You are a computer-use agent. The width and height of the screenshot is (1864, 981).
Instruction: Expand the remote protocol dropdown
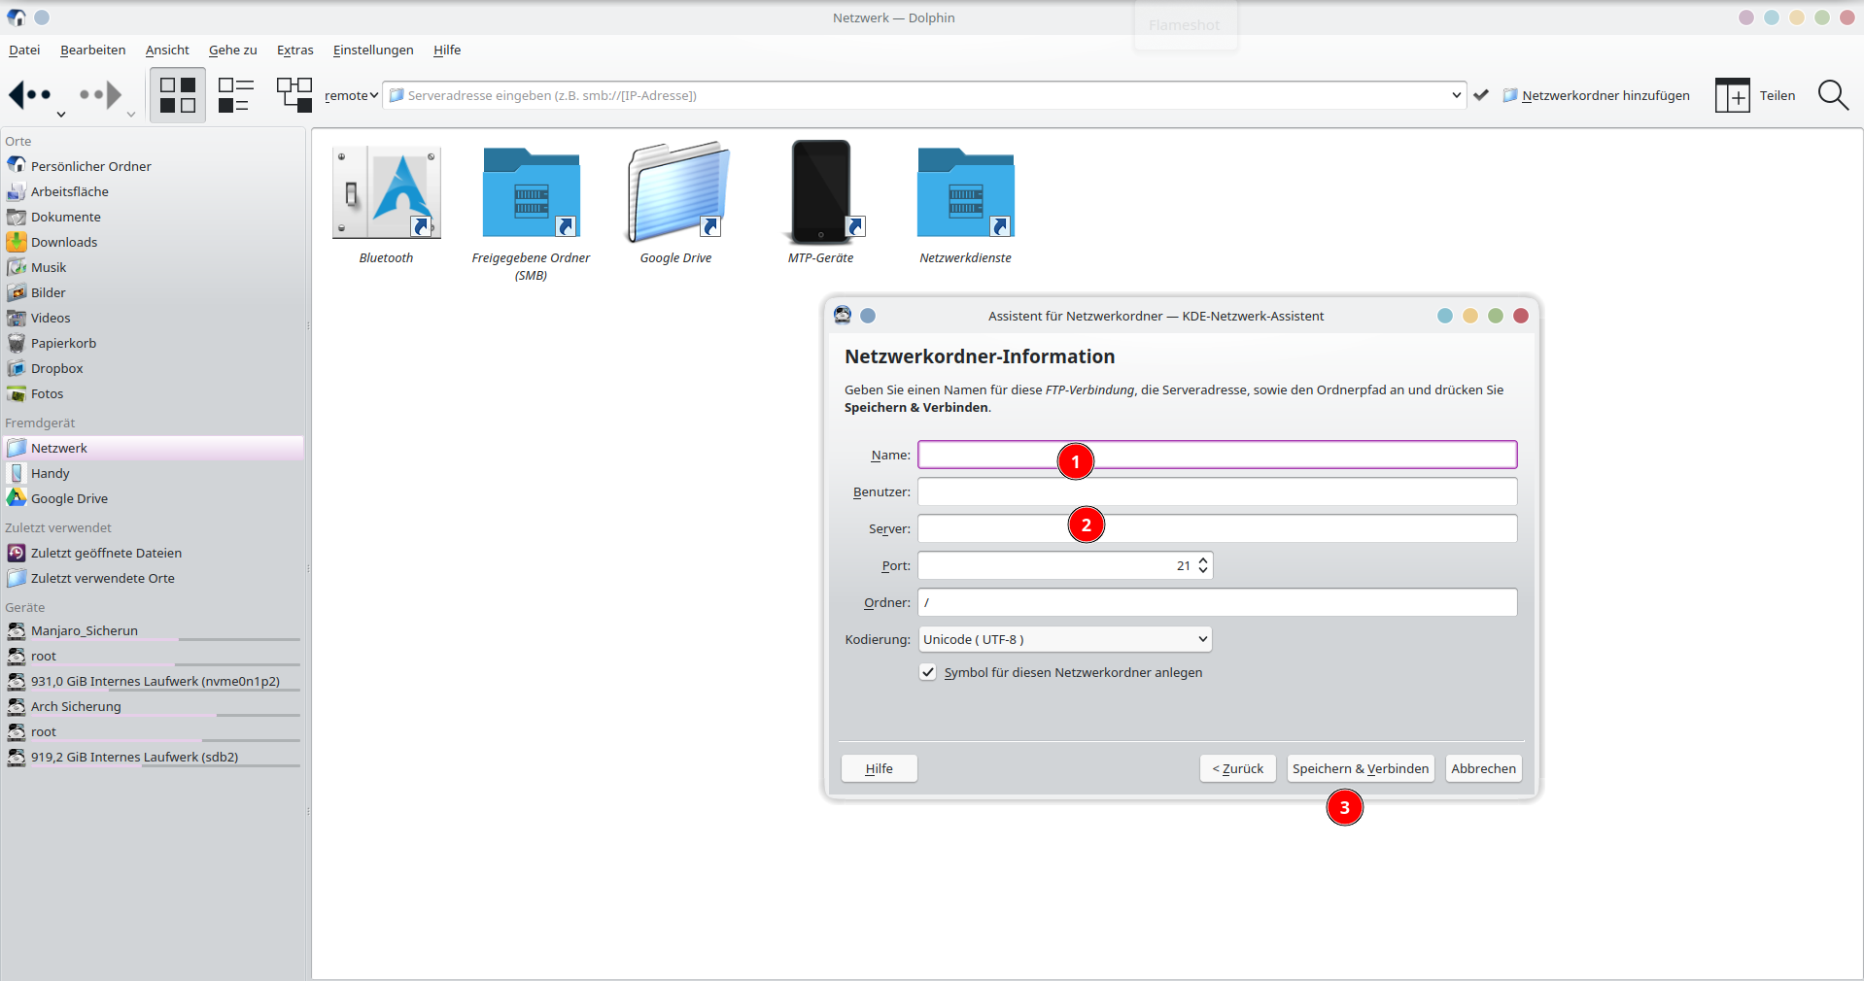351,95
